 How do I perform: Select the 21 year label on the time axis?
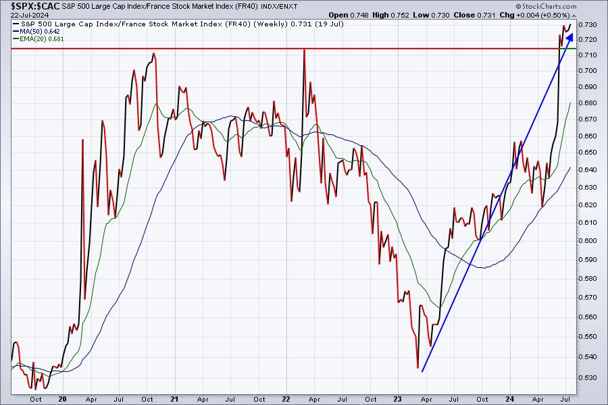point(174,399)
